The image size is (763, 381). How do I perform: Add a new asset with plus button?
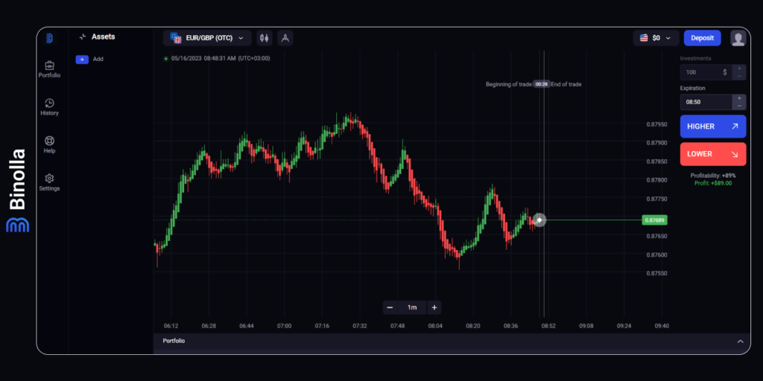[82, 60]
